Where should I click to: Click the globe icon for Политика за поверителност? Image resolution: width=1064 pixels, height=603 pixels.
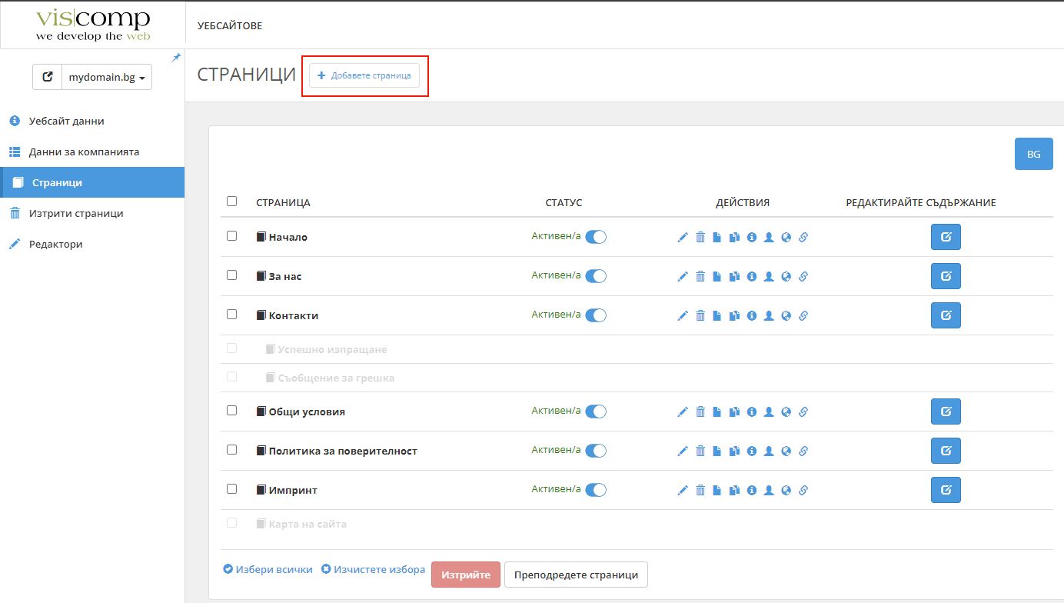(786, 451)
